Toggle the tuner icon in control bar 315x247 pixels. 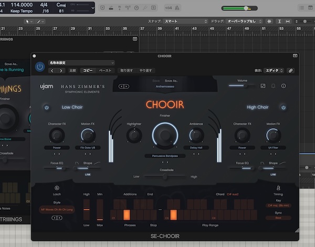(144, 8)
